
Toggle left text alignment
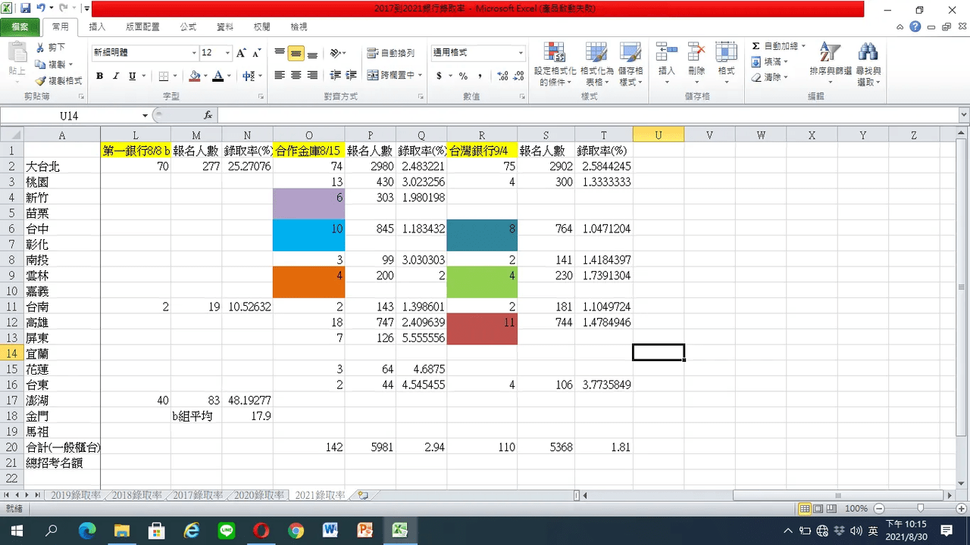(x=280, y=76)
